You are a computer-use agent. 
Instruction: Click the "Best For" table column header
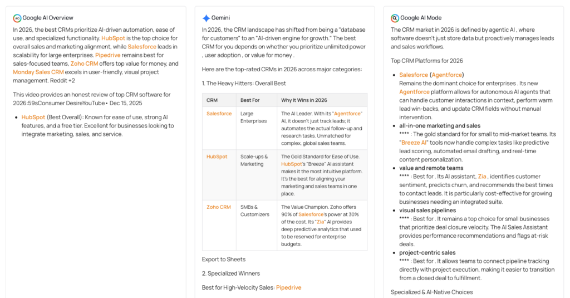249,100
